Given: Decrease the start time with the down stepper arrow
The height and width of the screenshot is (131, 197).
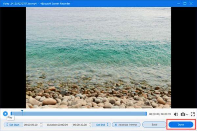Looking at the screenshot, I should pyautogui.click(x=41, y=126).
